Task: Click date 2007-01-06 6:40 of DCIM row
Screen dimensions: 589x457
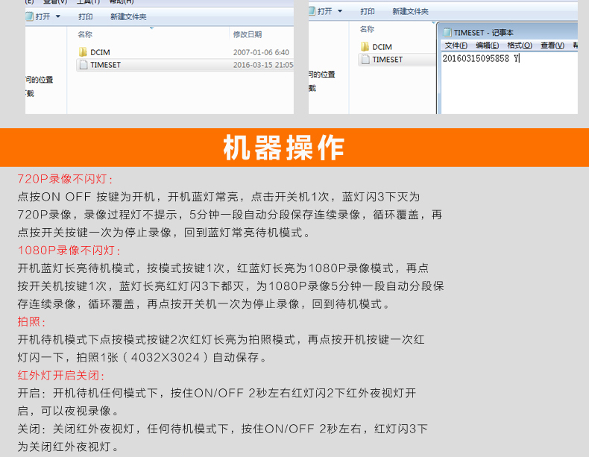Action: (261, 52)
